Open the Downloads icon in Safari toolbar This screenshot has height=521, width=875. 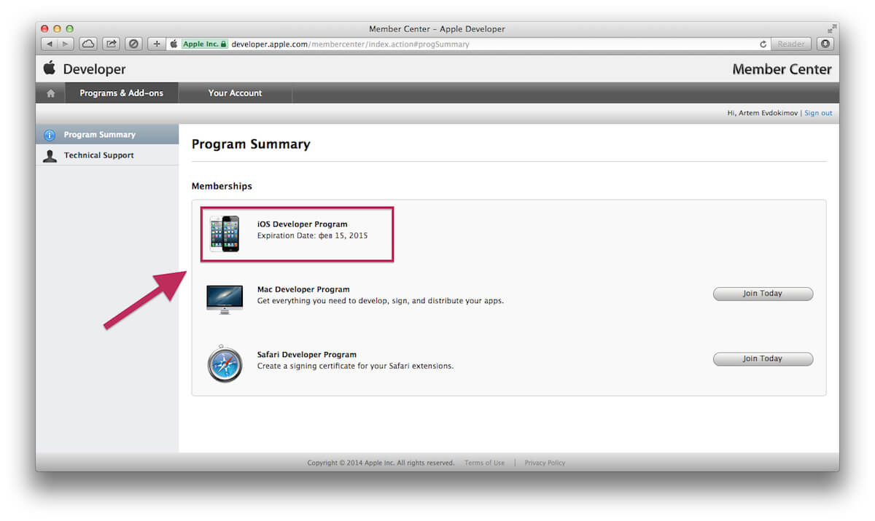[825, 44]
